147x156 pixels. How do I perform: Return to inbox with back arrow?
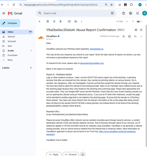(40, 22)
